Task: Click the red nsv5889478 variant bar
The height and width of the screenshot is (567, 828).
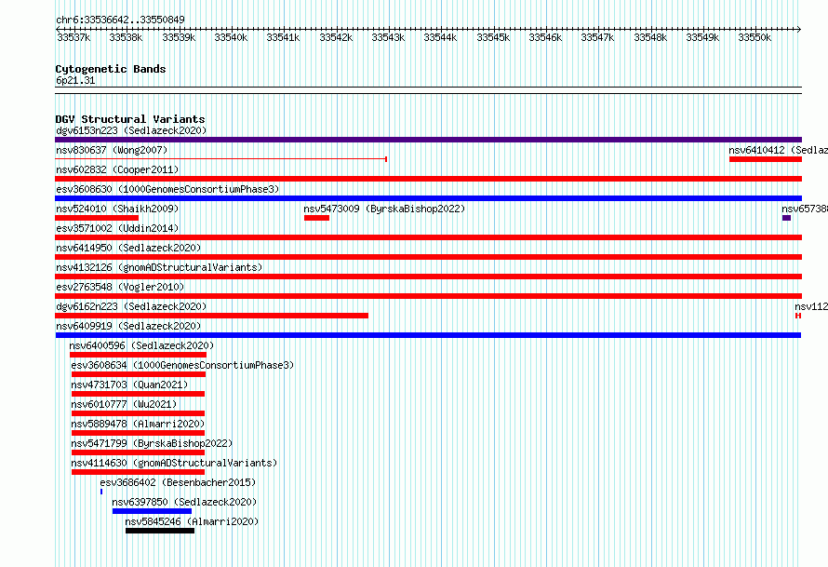Action: click(x=138, y=433)
